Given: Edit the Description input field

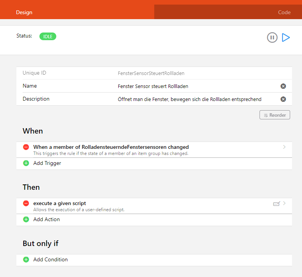Looking at the screenshot, I should click(x=198, y=99).
